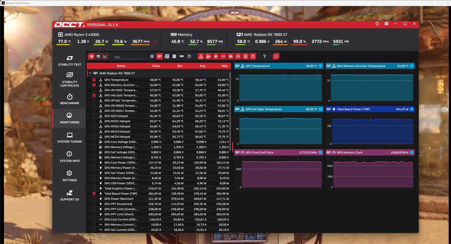Uncheck GPU Hot Spot Temperature checkbox
Screen dimensions: 451x244
94,95
